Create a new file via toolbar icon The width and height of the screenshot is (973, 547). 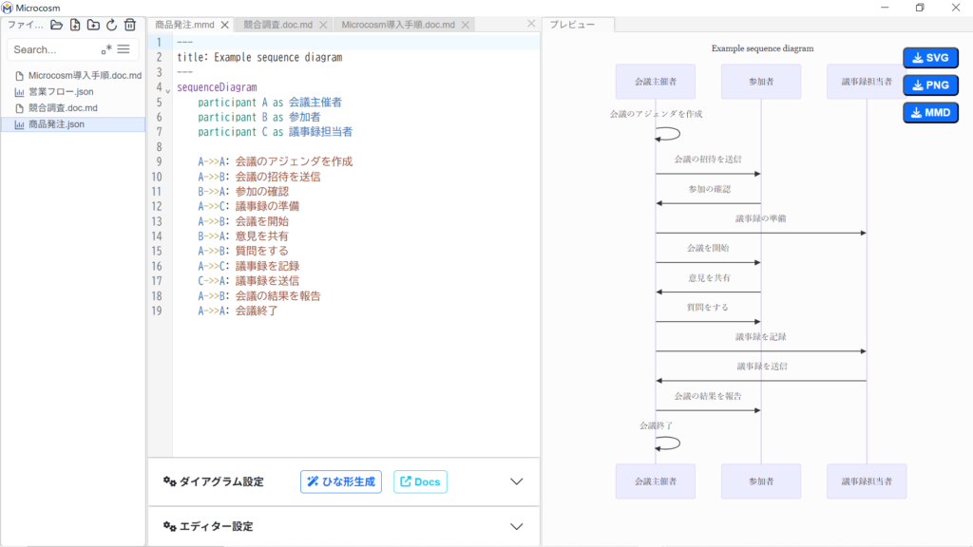[x=75, y=25]
